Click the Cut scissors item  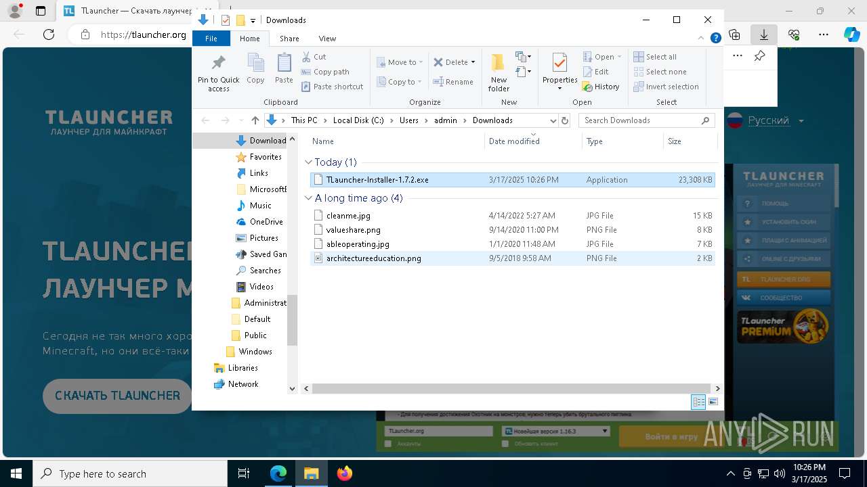314,57
